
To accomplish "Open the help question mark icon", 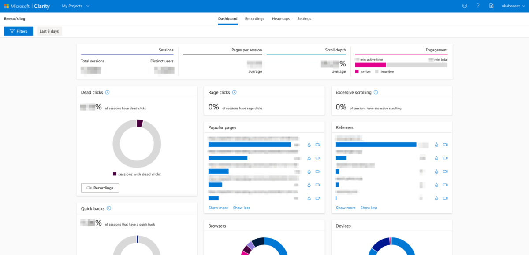I will [478, 6].
